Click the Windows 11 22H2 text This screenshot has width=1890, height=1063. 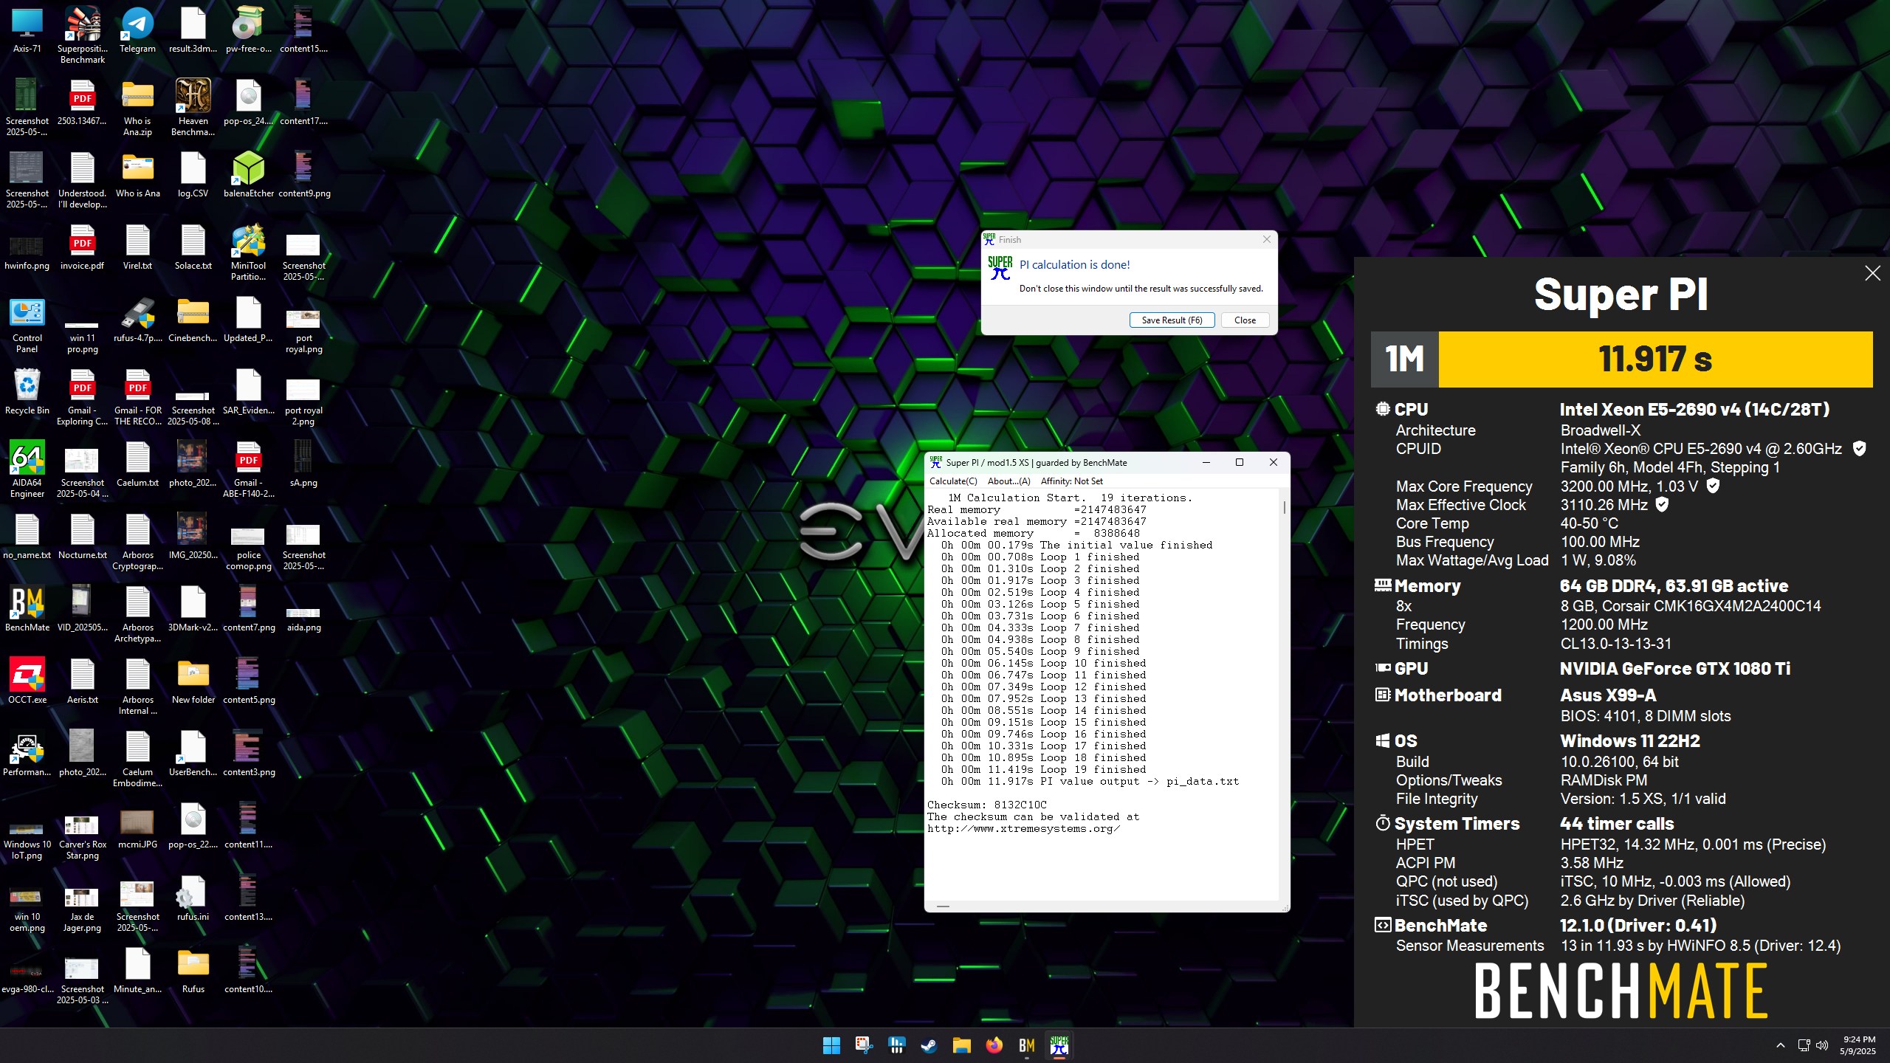[1630, 741]
